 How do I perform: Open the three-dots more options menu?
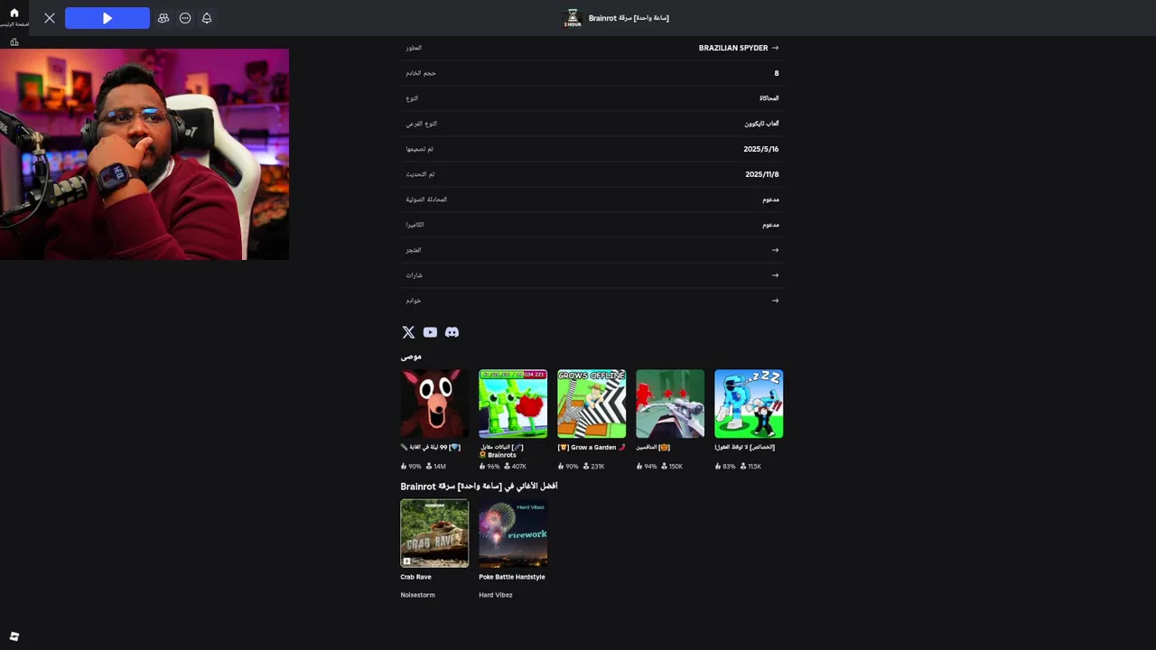click(185, 18)
